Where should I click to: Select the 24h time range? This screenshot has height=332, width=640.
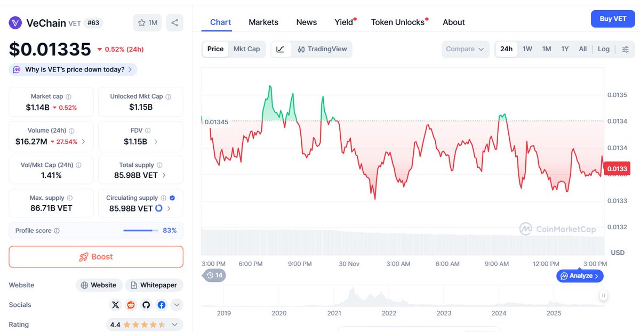coord(506,49)
